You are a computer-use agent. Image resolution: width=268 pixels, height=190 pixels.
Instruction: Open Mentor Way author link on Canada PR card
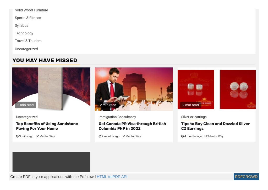pyautogui.click(x=133, y=136)
